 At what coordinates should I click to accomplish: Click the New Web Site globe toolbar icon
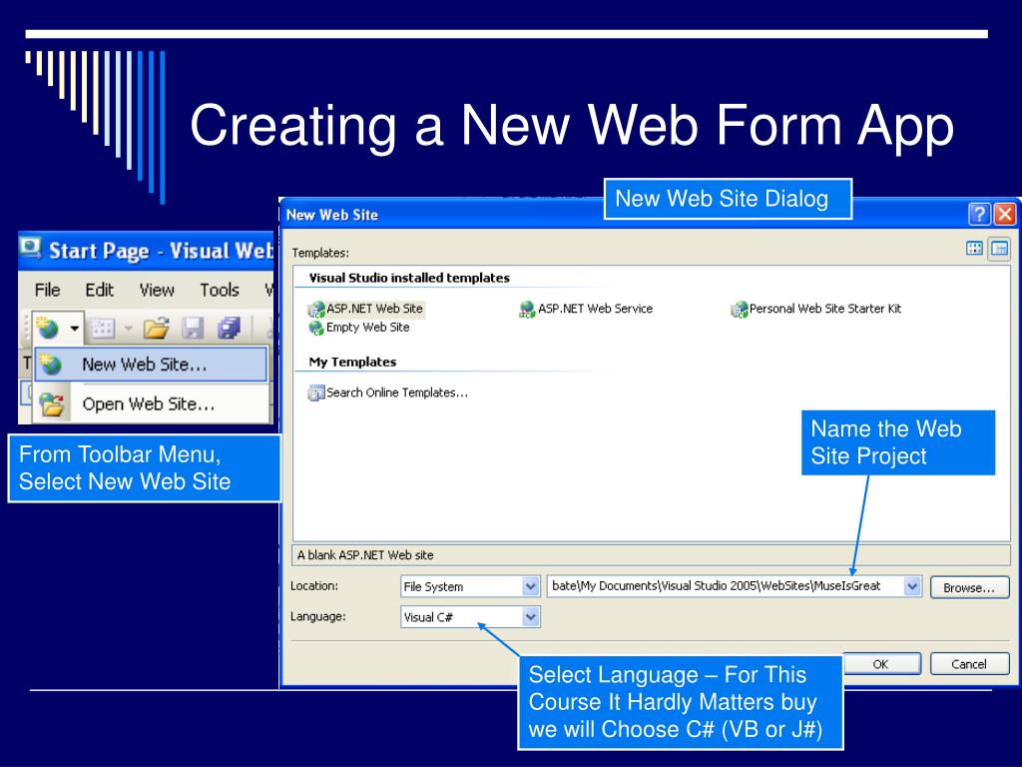[48, 328]
